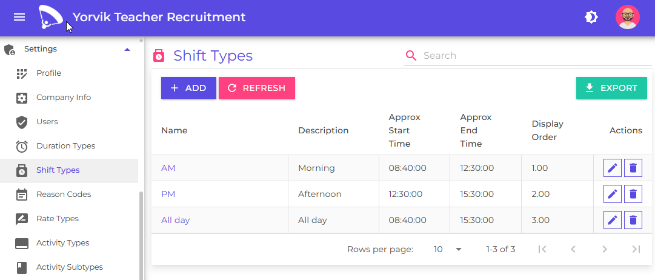
Task: Go to last page of table
Action: [x=636, y=250]
